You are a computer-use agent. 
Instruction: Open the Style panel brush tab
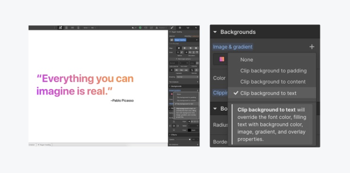tap(171, 28)
